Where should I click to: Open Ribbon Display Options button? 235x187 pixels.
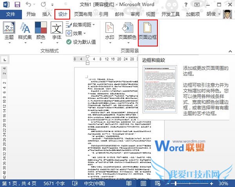(197, 5)
